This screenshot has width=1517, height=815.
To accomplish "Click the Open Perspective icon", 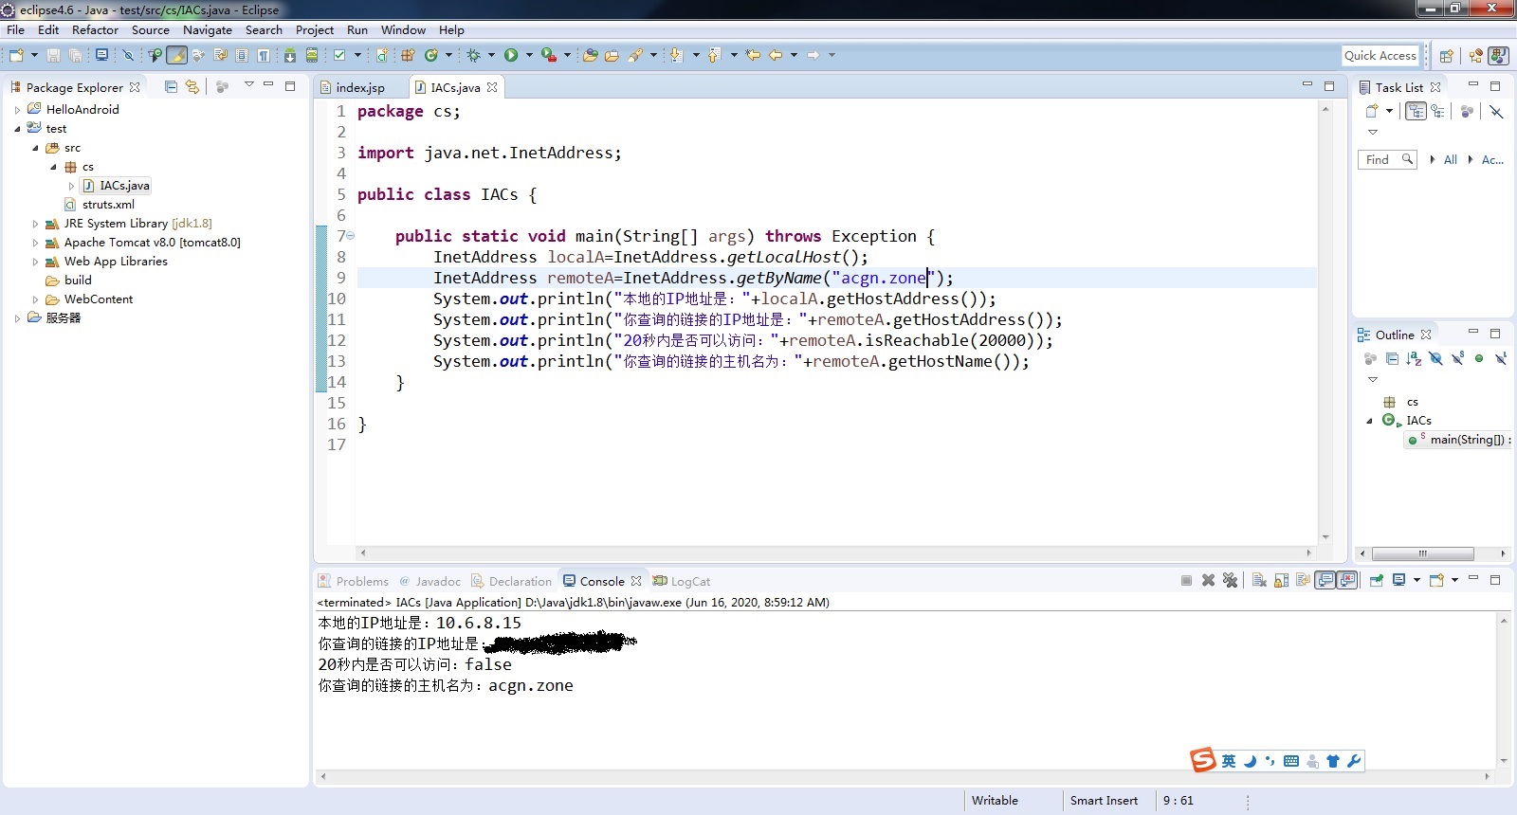I will [x=1446, y=55].
